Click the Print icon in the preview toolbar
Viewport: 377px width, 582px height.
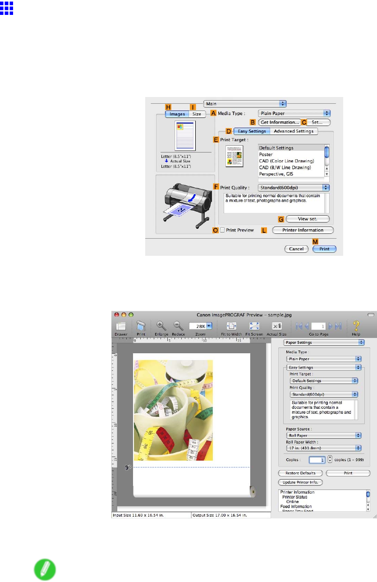click(141, 327)
